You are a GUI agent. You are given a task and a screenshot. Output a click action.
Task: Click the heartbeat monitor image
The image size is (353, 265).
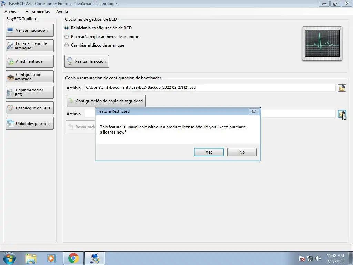click(x=322, y=43)
